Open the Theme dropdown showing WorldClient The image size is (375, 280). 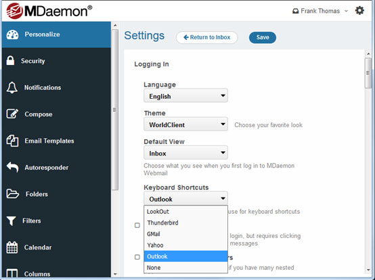[185, 124]
